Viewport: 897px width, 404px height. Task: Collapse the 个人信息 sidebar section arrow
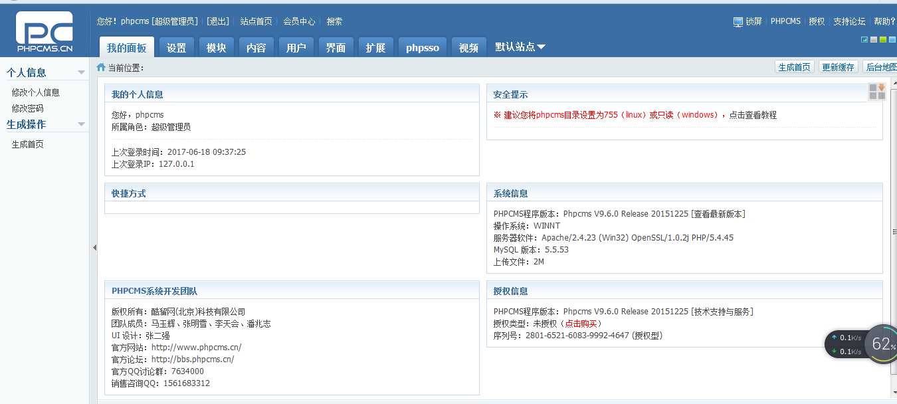[x=81, y=72]
